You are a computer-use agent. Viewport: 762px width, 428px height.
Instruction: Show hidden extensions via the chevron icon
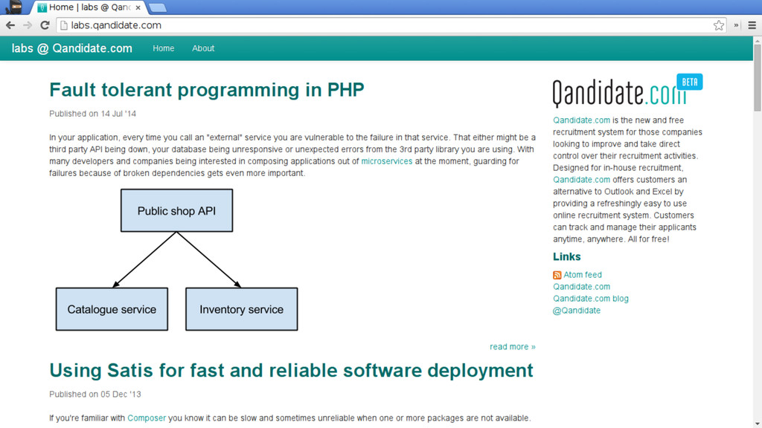pyautogui.click(x=736, y=25)
